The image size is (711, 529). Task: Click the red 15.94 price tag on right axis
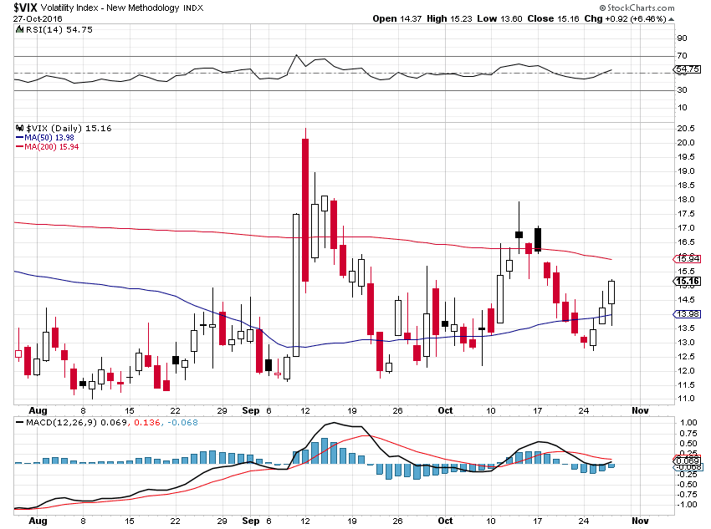tap(688, 258)
